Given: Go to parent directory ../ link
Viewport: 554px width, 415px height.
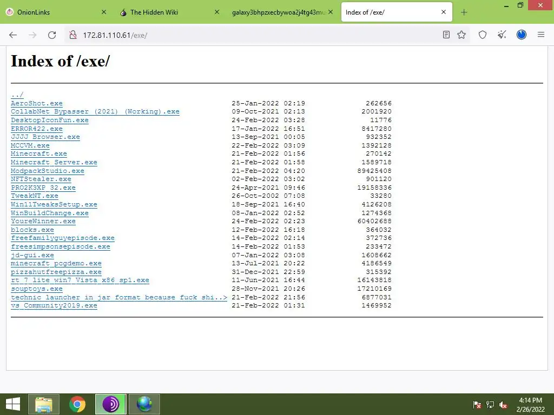Looking at the screenshot, I should pyautogui.click(x=17, y=95).
